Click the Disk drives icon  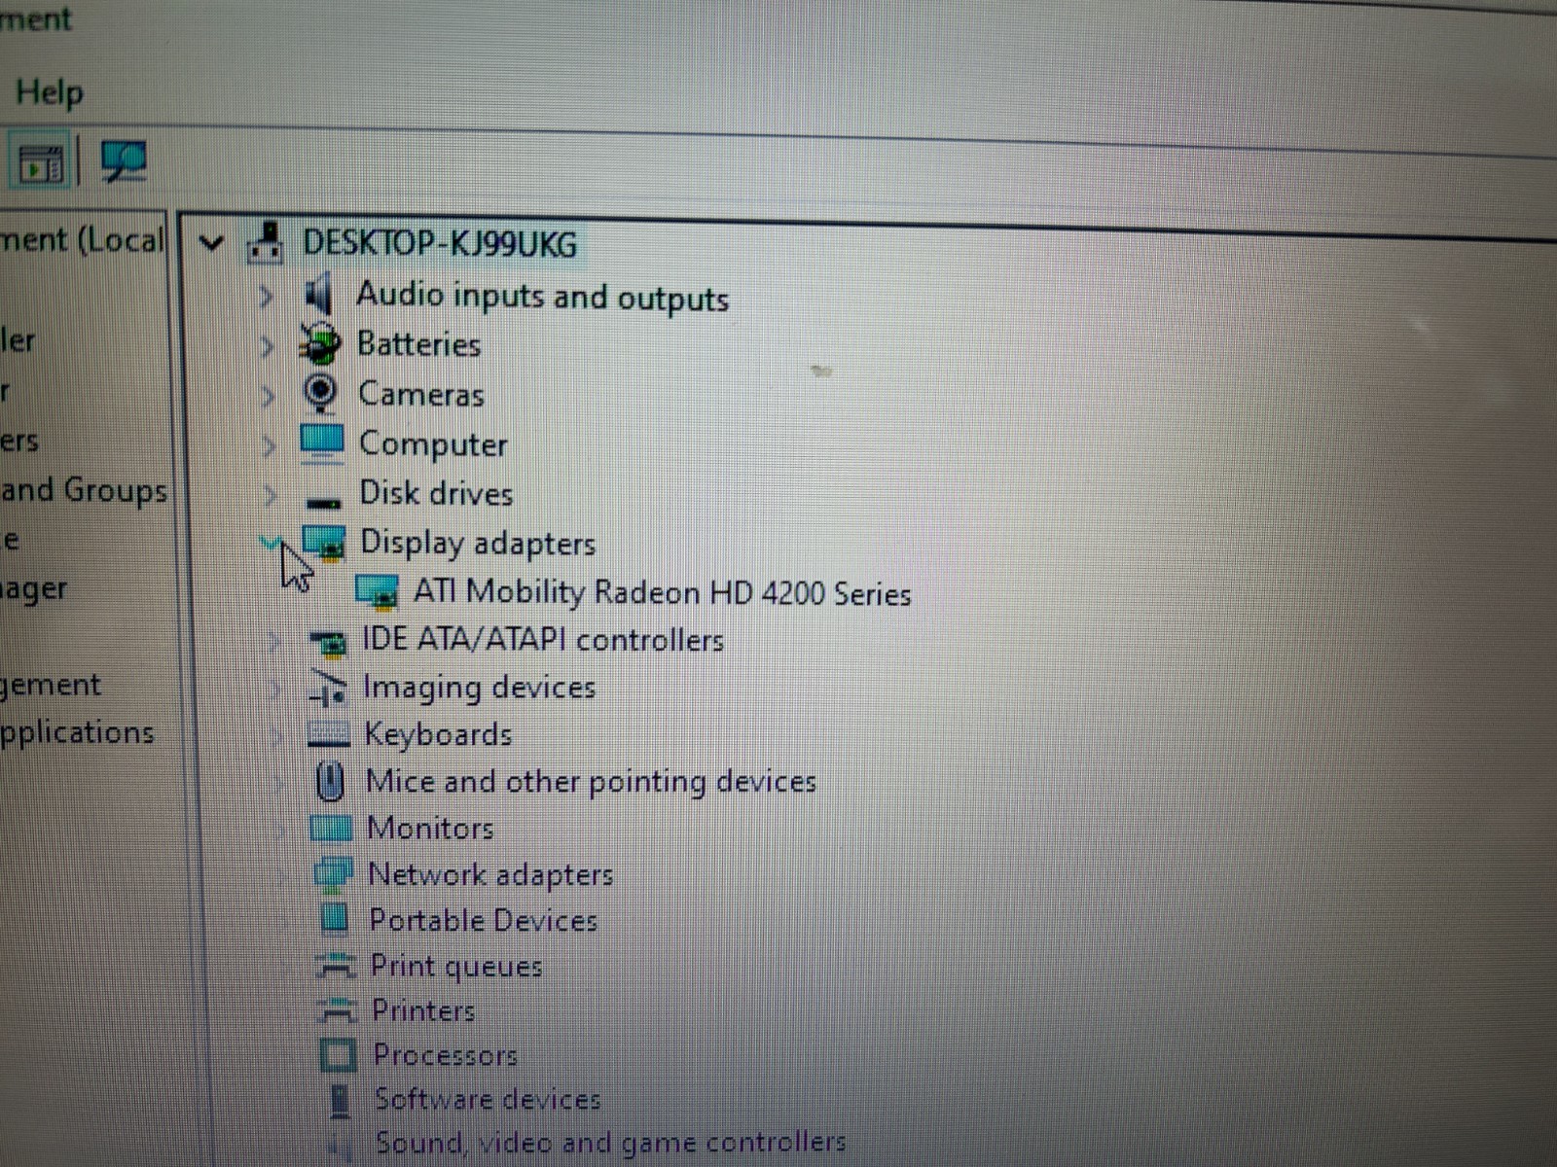323,502
